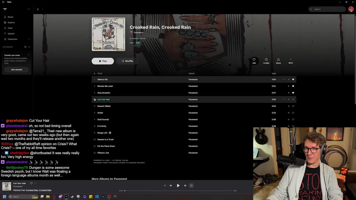Screen dimensions: 356x200
Task: Open more options for the Cut Your Hair row
Action: (x=284, y=99)
